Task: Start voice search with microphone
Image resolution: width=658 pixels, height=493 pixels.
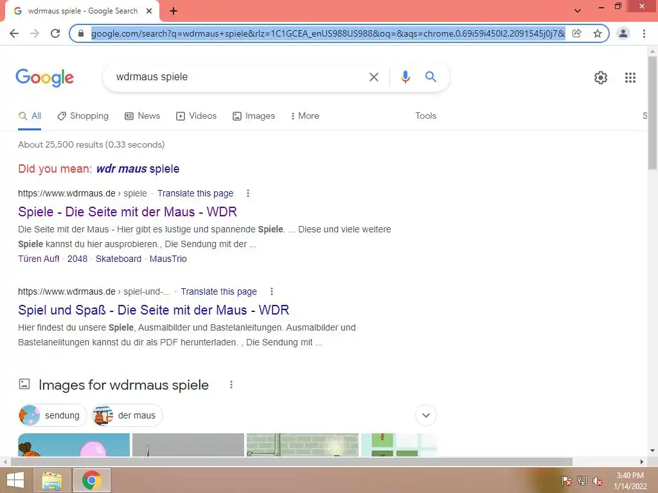Action: coord(405,77)
